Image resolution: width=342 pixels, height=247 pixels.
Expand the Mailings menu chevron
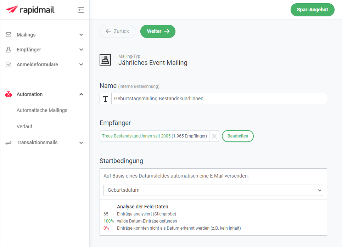point(81,35)
